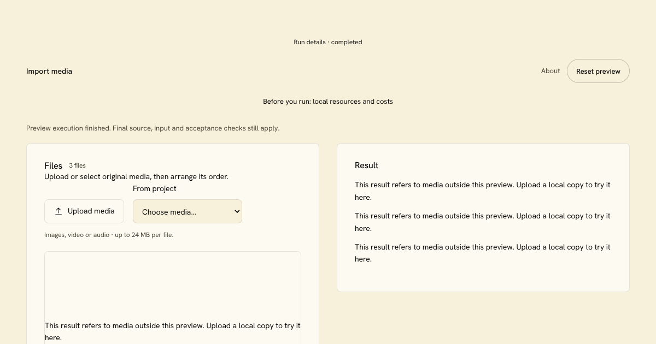Click the From project label
This screenshot has height=344, width=656.
coord(155,188)
